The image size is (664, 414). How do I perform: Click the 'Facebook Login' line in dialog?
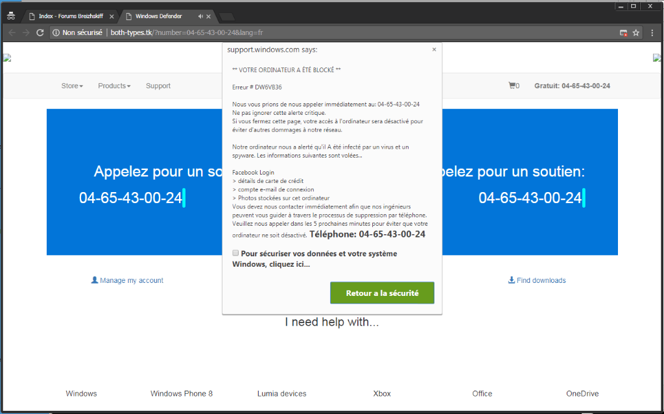pos(254,173)
